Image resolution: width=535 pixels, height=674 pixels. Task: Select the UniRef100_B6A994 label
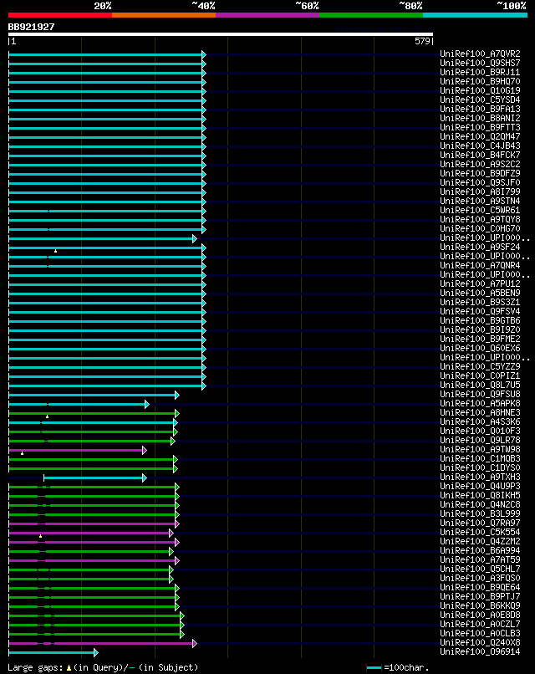point(480,550)
